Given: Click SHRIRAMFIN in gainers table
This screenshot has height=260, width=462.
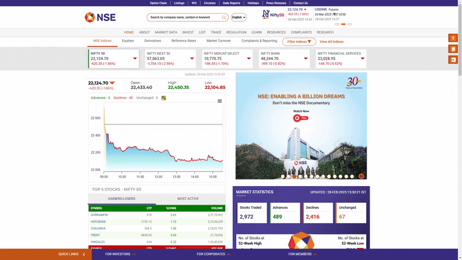Looking at the screenshot, I should pyautogui.click(x=99, y=215).
